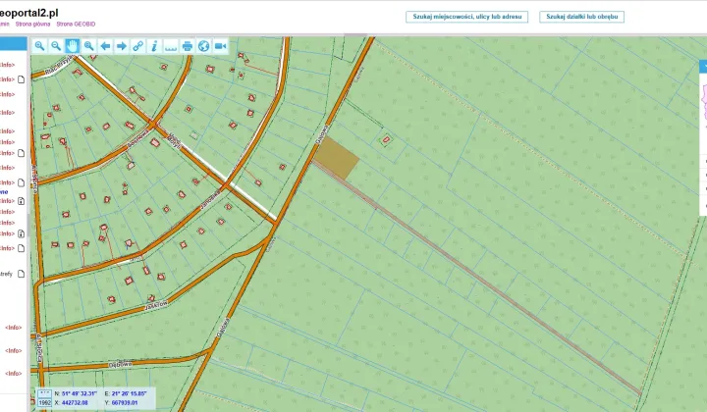Viewport: 707px width, 412px height.
Task: Go to previous map view arrow
Action: (106, 46)
